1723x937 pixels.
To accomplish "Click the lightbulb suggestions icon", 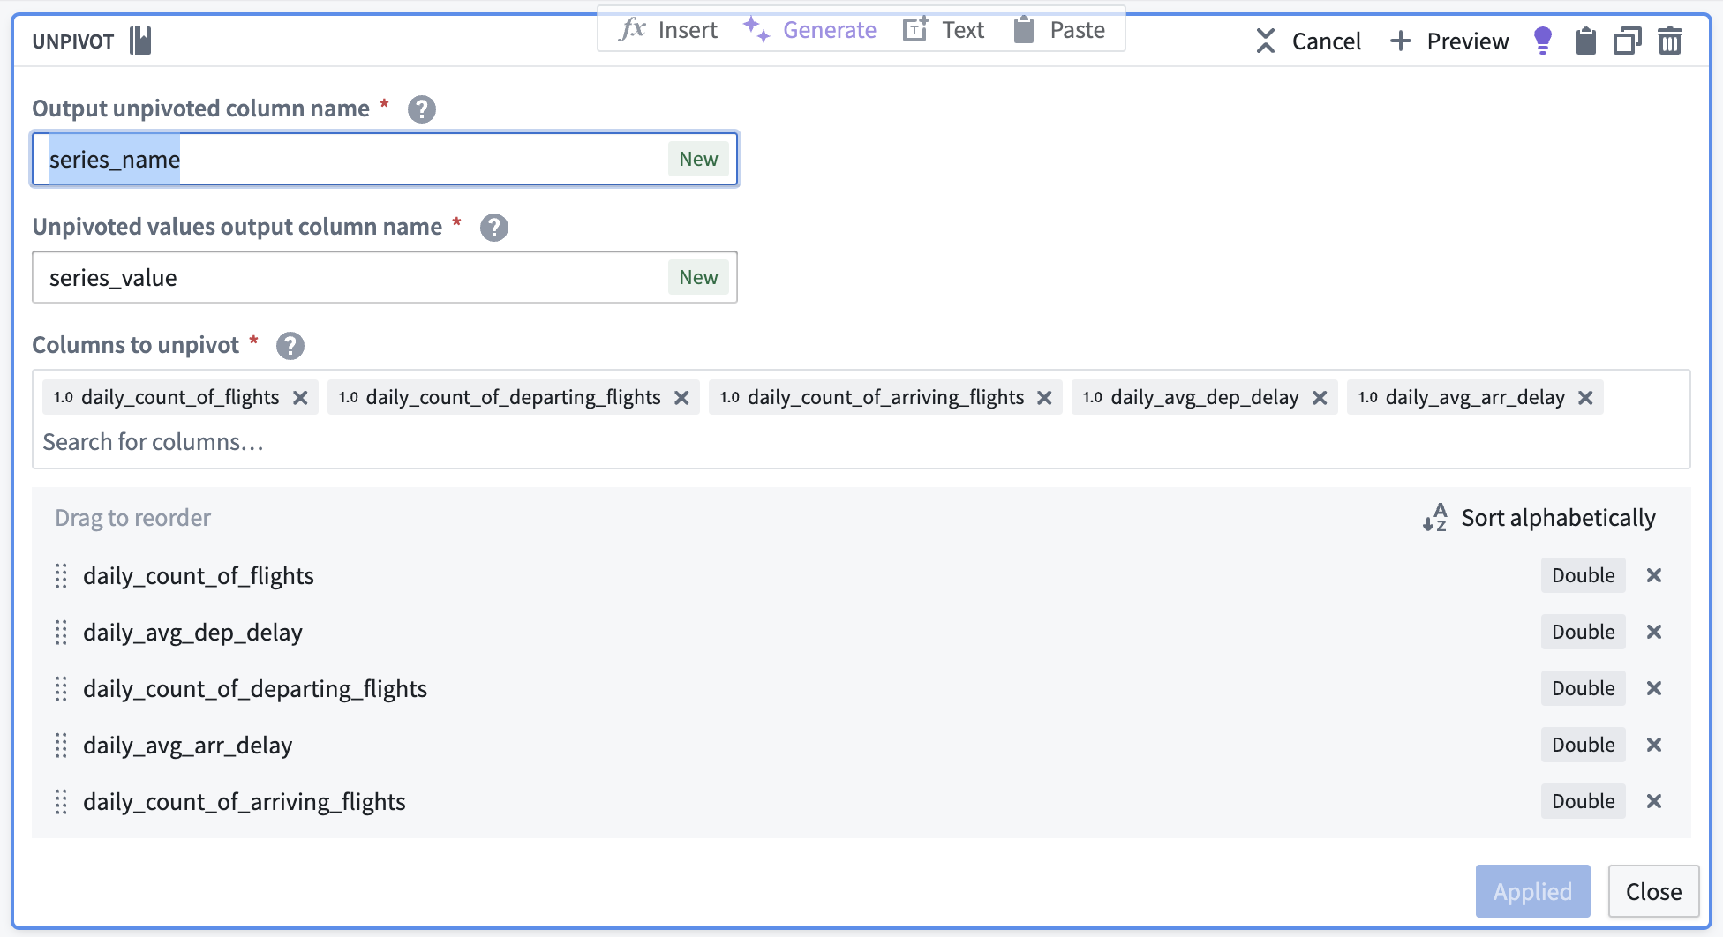I will point(1543,41).
